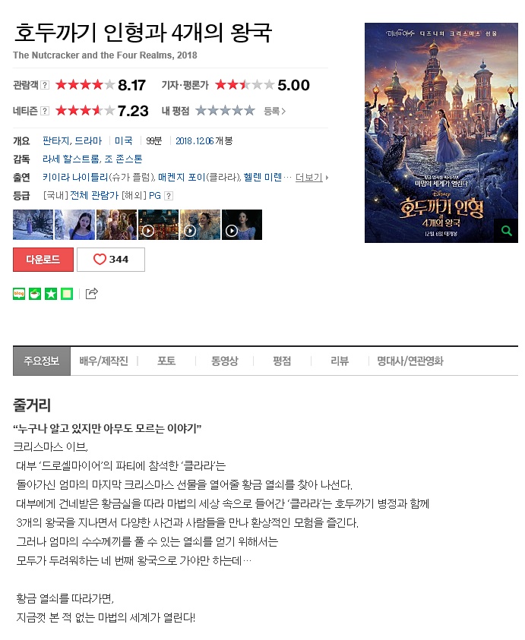Toggle the heart like button showing 344
Image resolution: width=525 pixels, height=640 pixels.
[111, 260]
